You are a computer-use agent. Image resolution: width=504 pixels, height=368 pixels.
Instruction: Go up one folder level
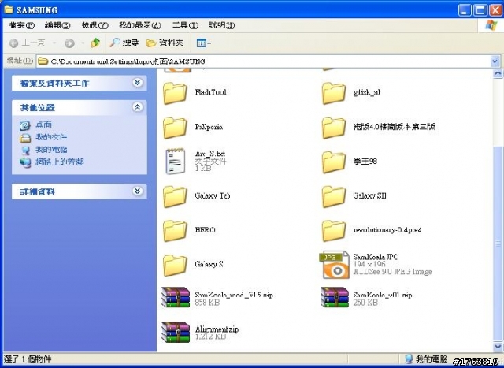pyautogui.click(x=95, y=43)
